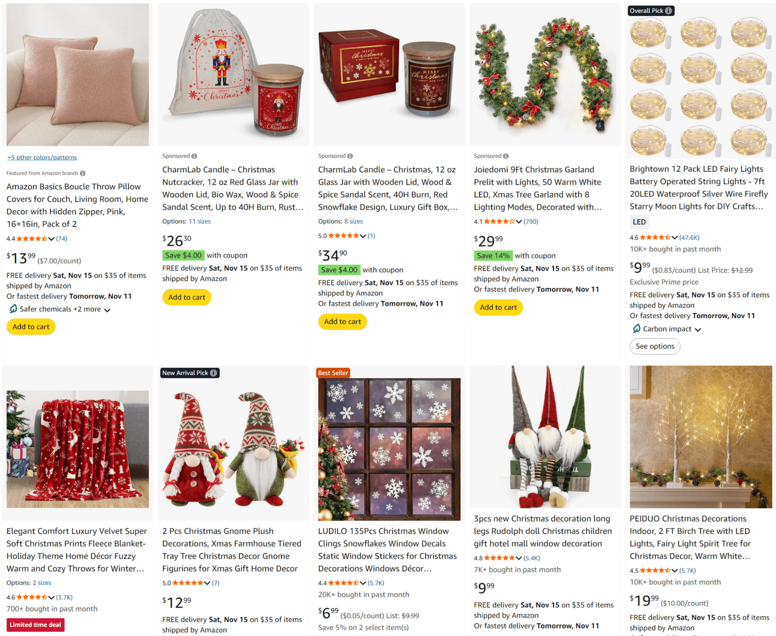Screen dimensions: 776x636
Task: Click info icon next to Overall Pick badge
Action: (668, 11)
